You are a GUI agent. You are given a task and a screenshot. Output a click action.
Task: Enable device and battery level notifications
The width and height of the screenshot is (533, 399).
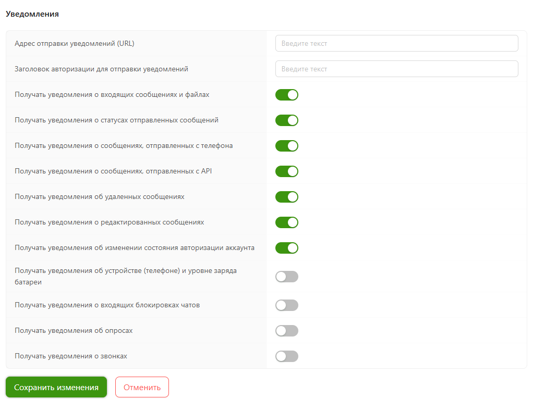[287, 277]
